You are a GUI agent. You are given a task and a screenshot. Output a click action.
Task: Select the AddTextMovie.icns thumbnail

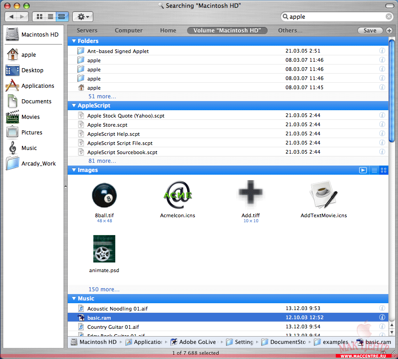[323, 194]
